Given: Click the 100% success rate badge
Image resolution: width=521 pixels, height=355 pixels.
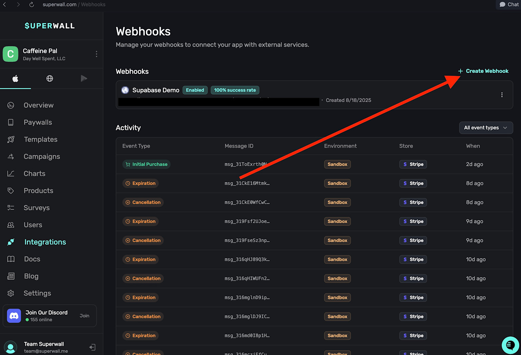Looking at the screenshot, I should (x=235, y=90).
